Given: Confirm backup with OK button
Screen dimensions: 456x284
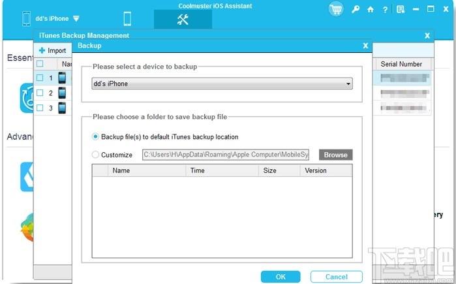Looking at the screenshot, I should point(281,276).
